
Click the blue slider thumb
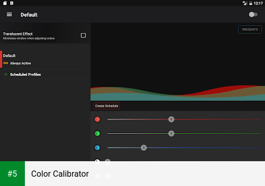[144, 148]
